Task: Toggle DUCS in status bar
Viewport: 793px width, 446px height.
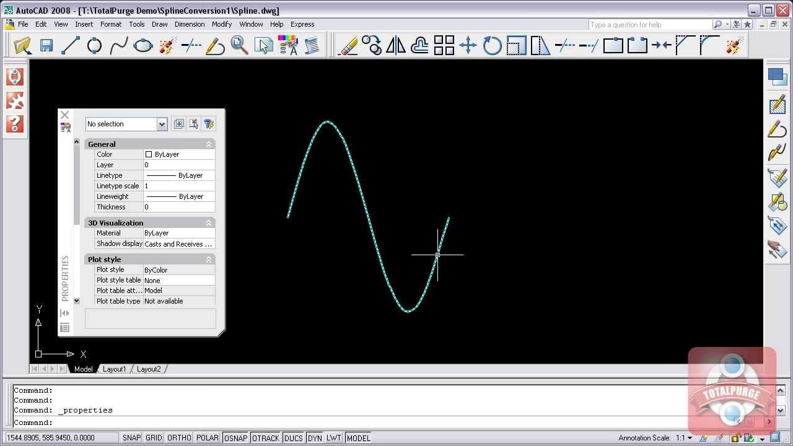Action: click(x=294, y=438)
